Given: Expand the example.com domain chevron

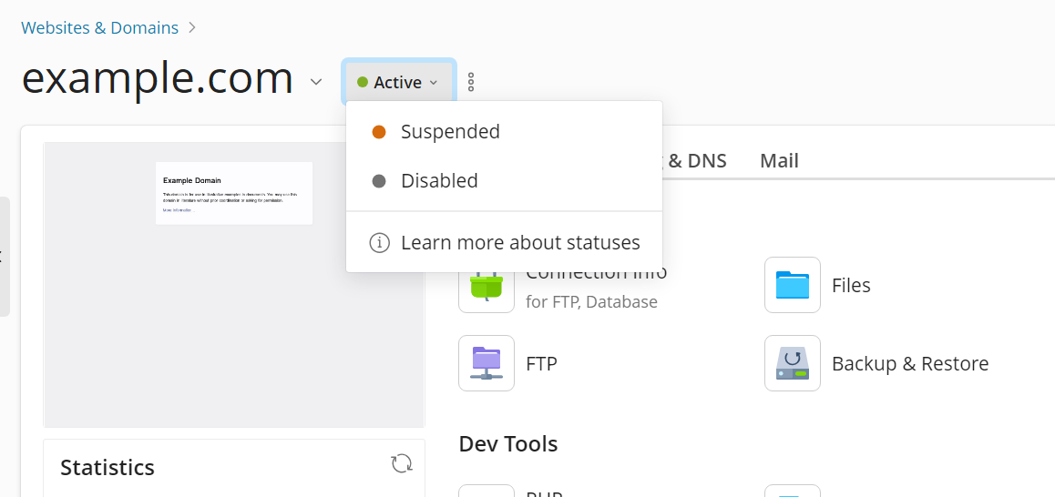Looking at the screenshot, I should [316, 82].
